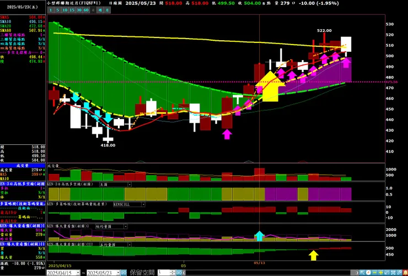The image size is (408, 276).
Task: Open the 短均量圖 dropdown in 爆大量看盤 panel
Action: tap(125, 226)
